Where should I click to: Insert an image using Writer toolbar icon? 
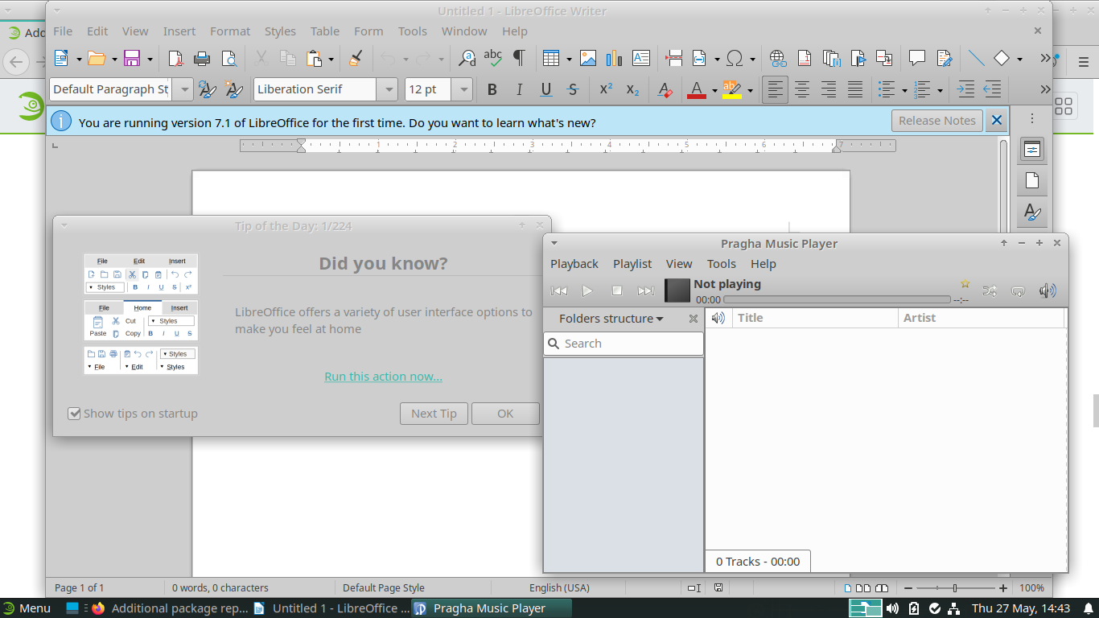point(588,58)
